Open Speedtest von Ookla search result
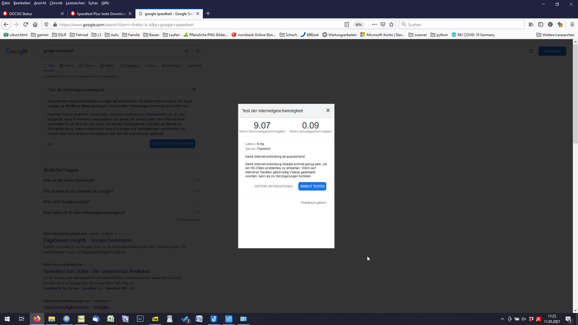This screenshot has height=325, width=578. pos(99,271)
